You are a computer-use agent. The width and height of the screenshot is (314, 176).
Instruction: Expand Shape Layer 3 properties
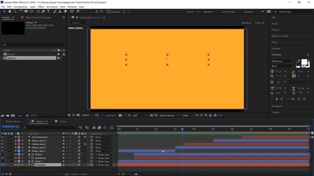[x=16, y=141]
